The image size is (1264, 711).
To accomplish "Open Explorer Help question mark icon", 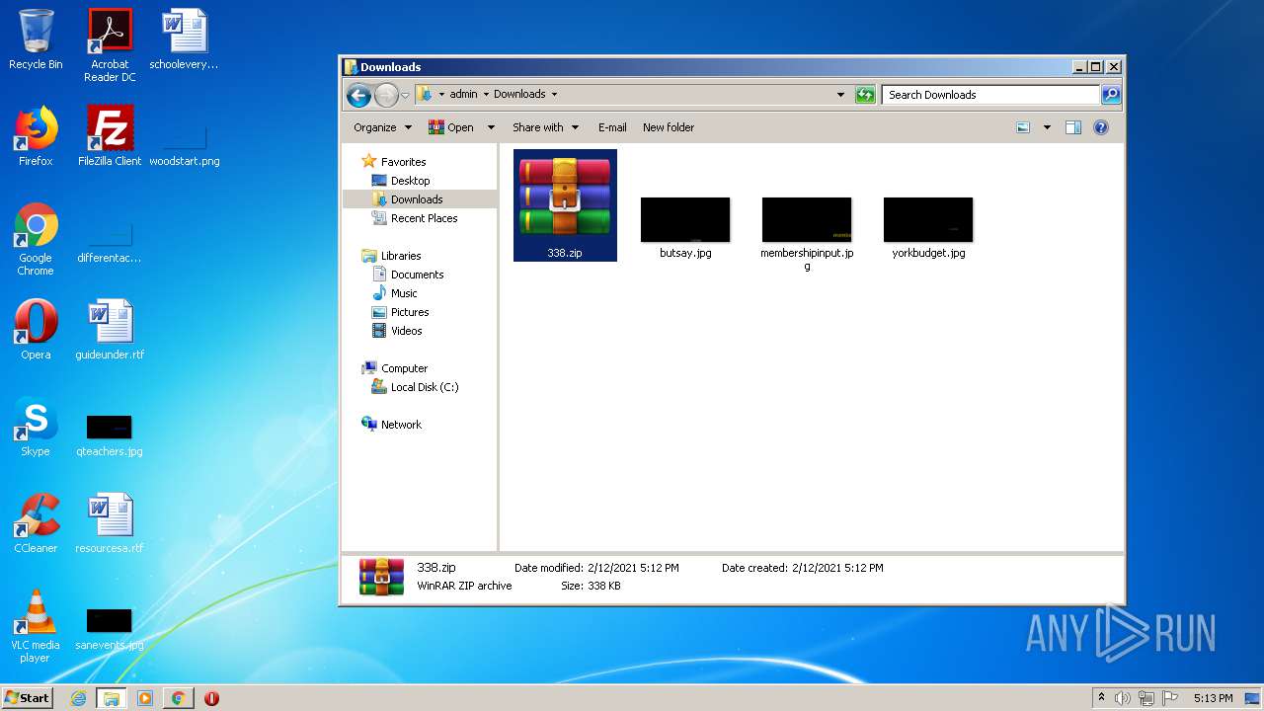I will click(x=1101, y=127).
